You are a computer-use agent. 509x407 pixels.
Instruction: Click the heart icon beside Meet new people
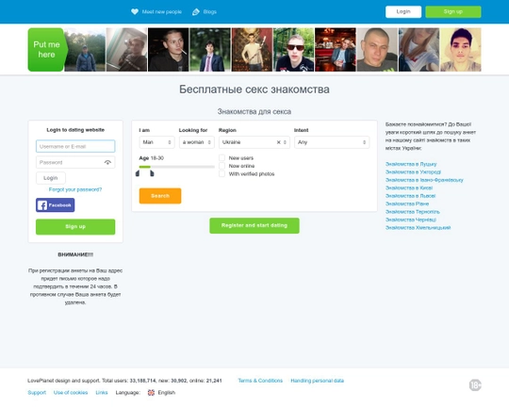pos(135,11)
